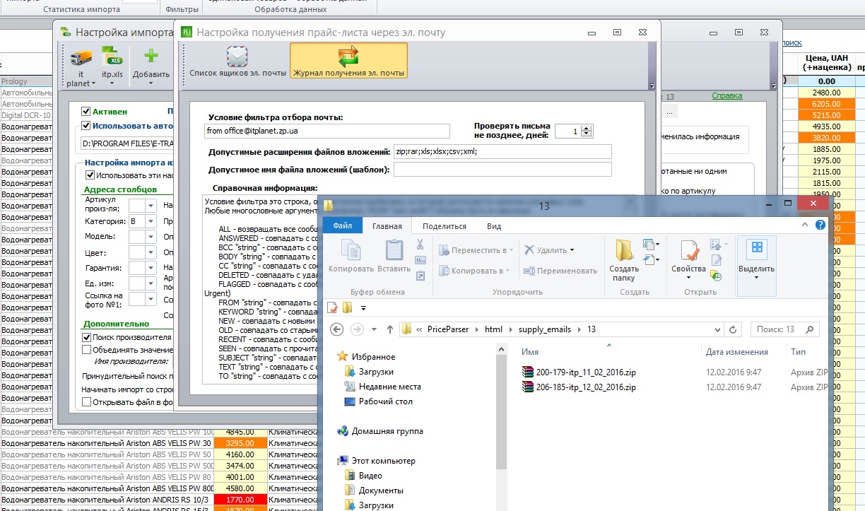This screenshot has width=865, height=511.
Task: Open the Файл tab in Explorer
Action: (x=343, y=226)
